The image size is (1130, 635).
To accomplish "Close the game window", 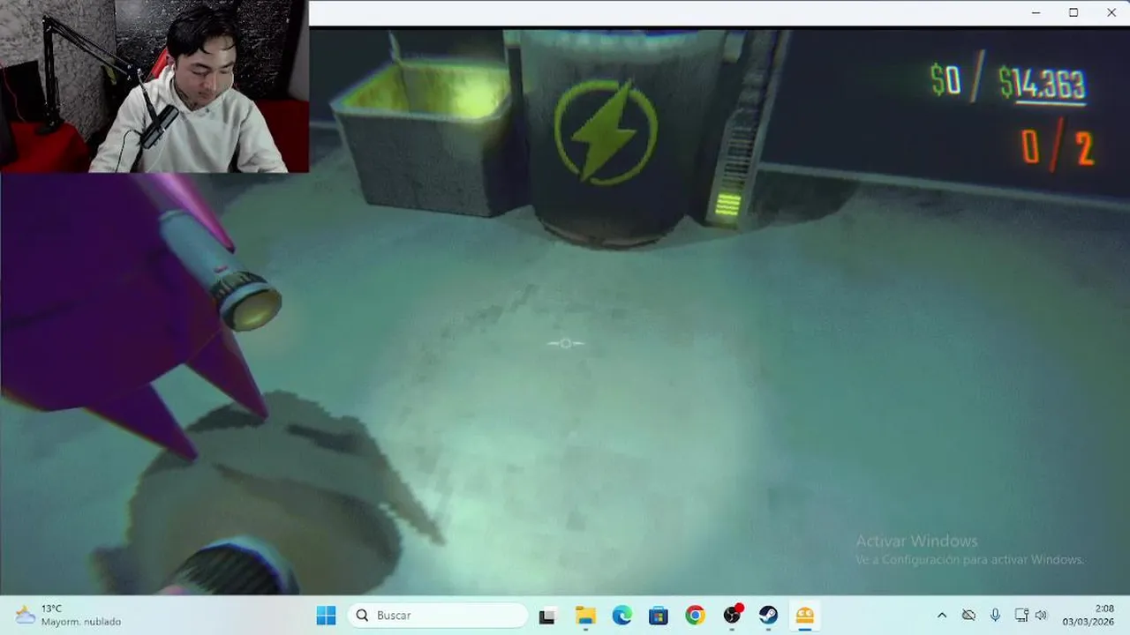I will coord(1111,12).
